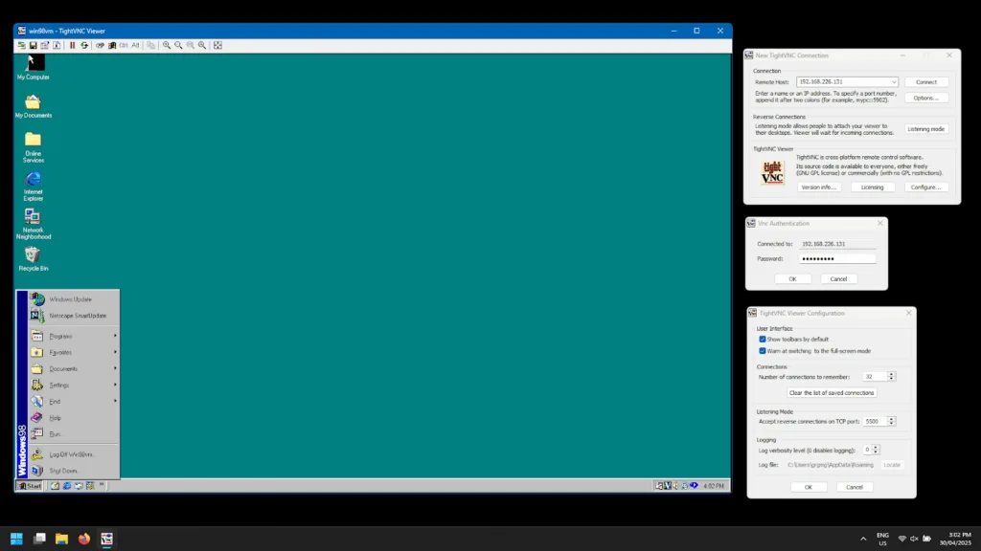981x551 pixels.
Task: Expand the Programs submenu
Action: 74,336
